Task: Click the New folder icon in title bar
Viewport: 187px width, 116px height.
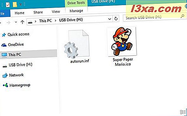Action: point(15,5)
